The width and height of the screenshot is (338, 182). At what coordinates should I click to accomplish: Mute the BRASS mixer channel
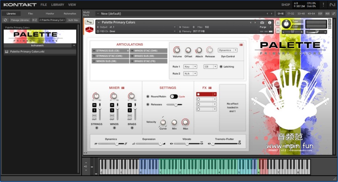coord(130,105)
